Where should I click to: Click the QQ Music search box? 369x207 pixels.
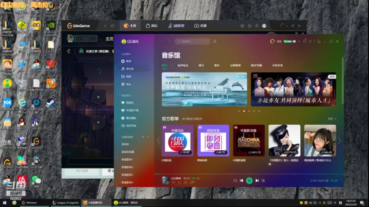(192, 41)
